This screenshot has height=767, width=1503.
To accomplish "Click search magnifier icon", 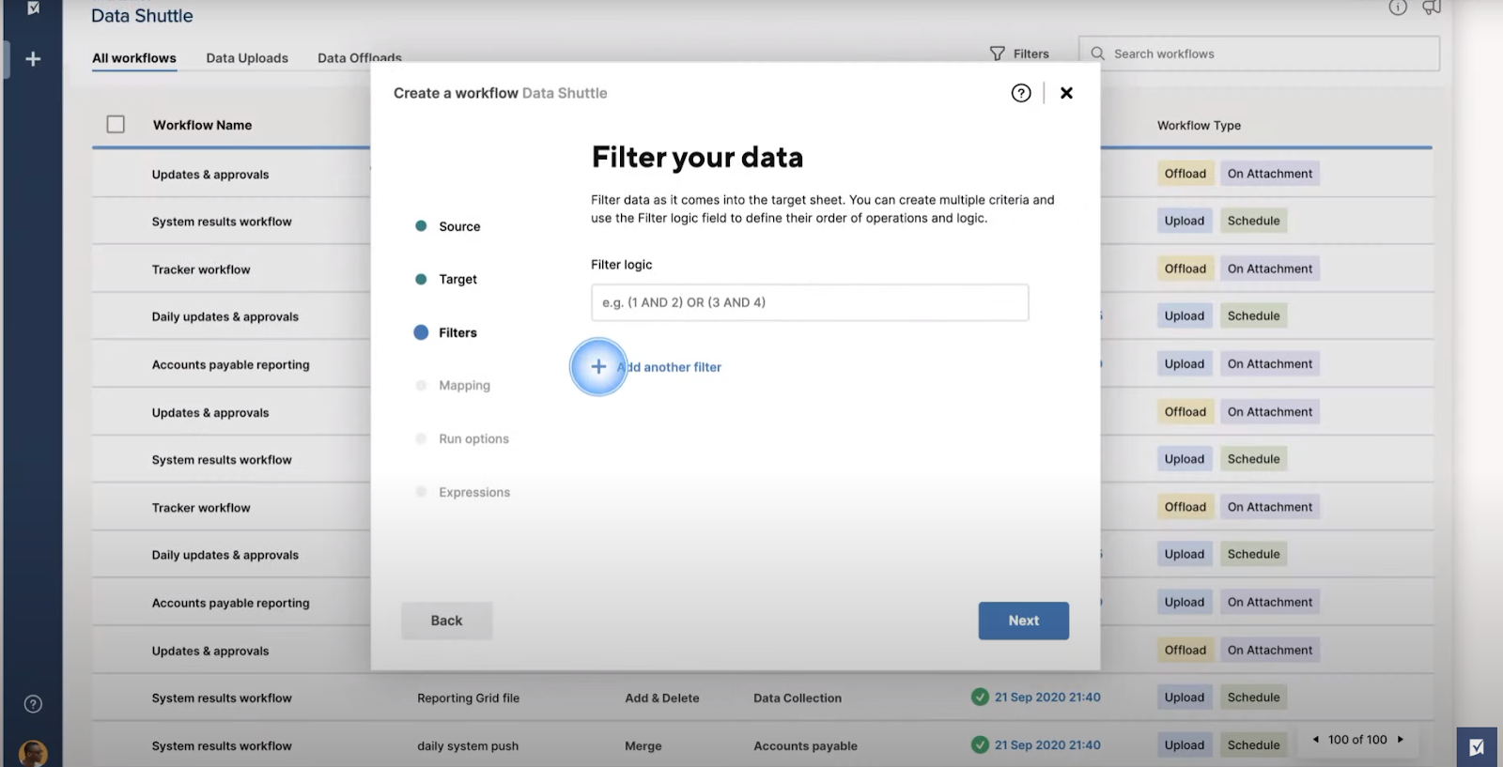I will tap(1097, 54).
